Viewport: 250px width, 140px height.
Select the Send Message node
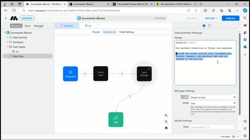click(x=144, y=74)
